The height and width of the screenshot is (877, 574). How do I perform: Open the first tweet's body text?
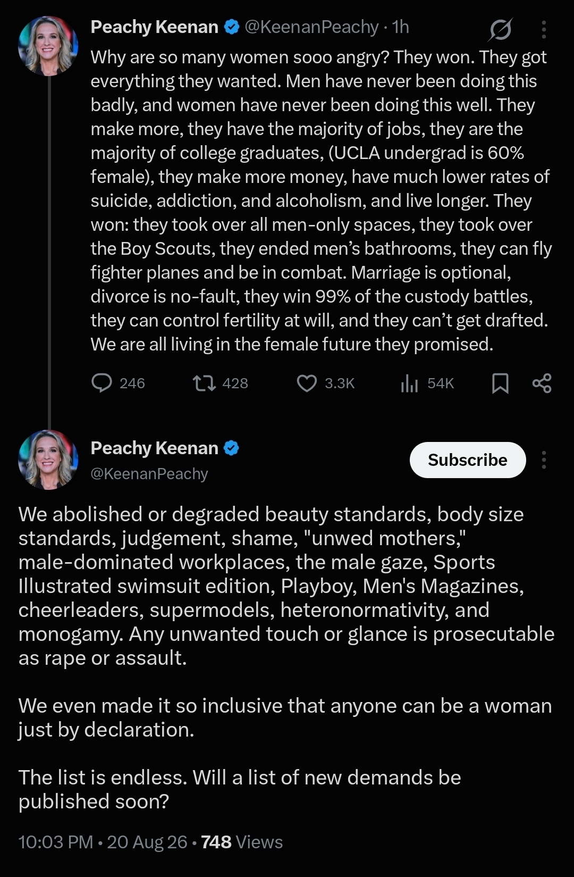click(321, 201)
